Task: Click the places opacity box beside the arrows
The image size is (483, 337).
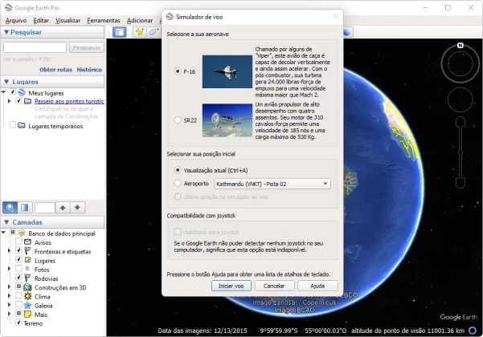Action: point(45,208)
